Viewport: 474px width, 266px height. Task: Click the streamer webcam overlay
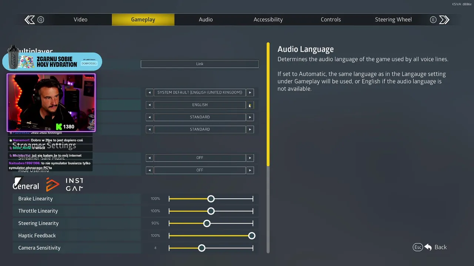[51, 103]
